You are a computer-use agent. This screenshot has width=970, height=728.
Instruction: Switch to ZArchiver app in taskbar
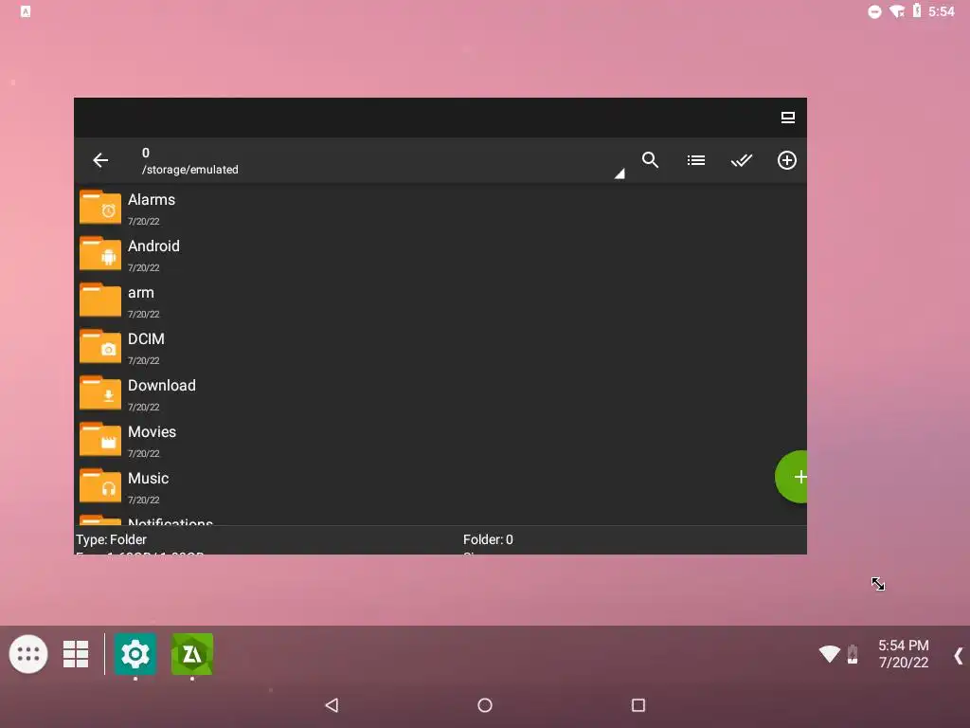pos(192,654)
